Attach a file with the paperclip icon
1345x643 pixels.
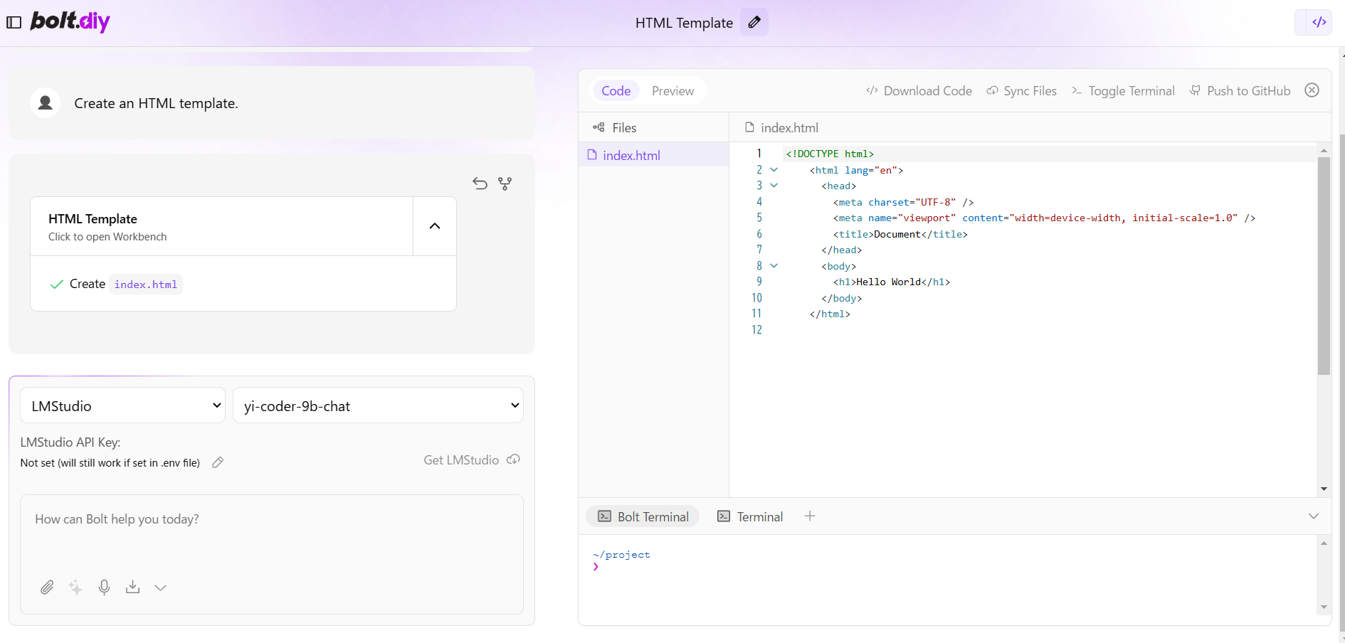(47, 588)
